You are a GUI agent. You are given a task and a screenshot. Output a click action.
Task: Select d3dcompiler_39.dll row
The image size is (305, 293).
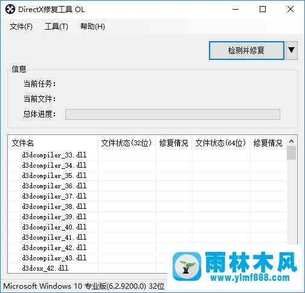point(147,217)
